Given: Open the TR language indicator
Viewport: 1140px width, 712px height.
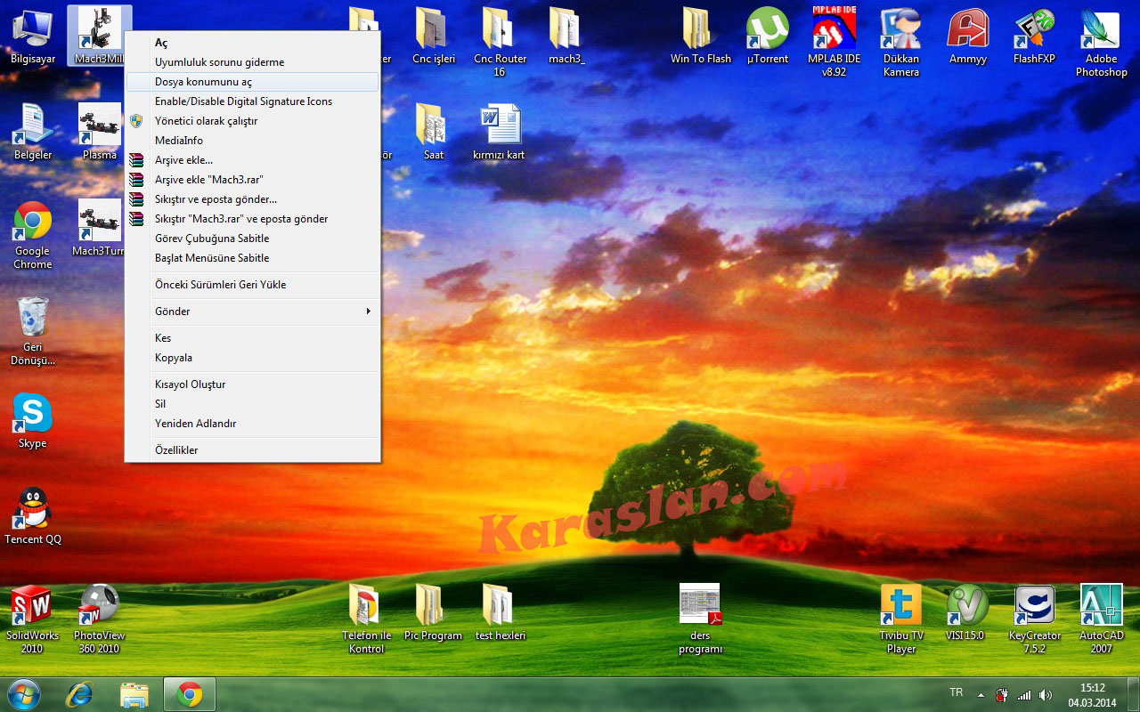Looking at the screenshot, I should coord(957,692).
